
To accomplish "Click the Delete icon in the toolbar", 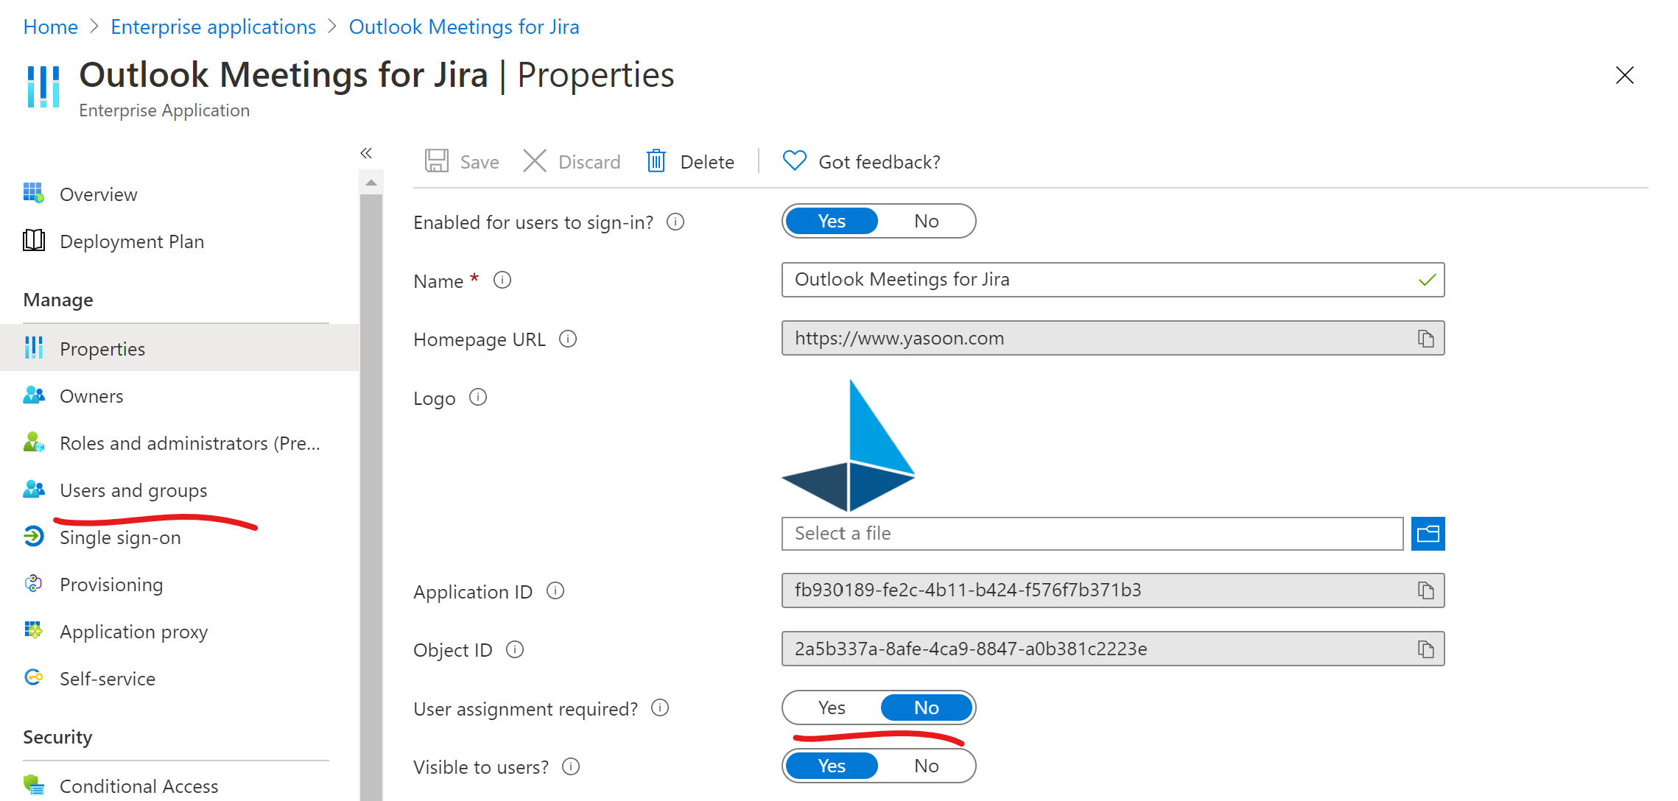I will click(656, 160).
